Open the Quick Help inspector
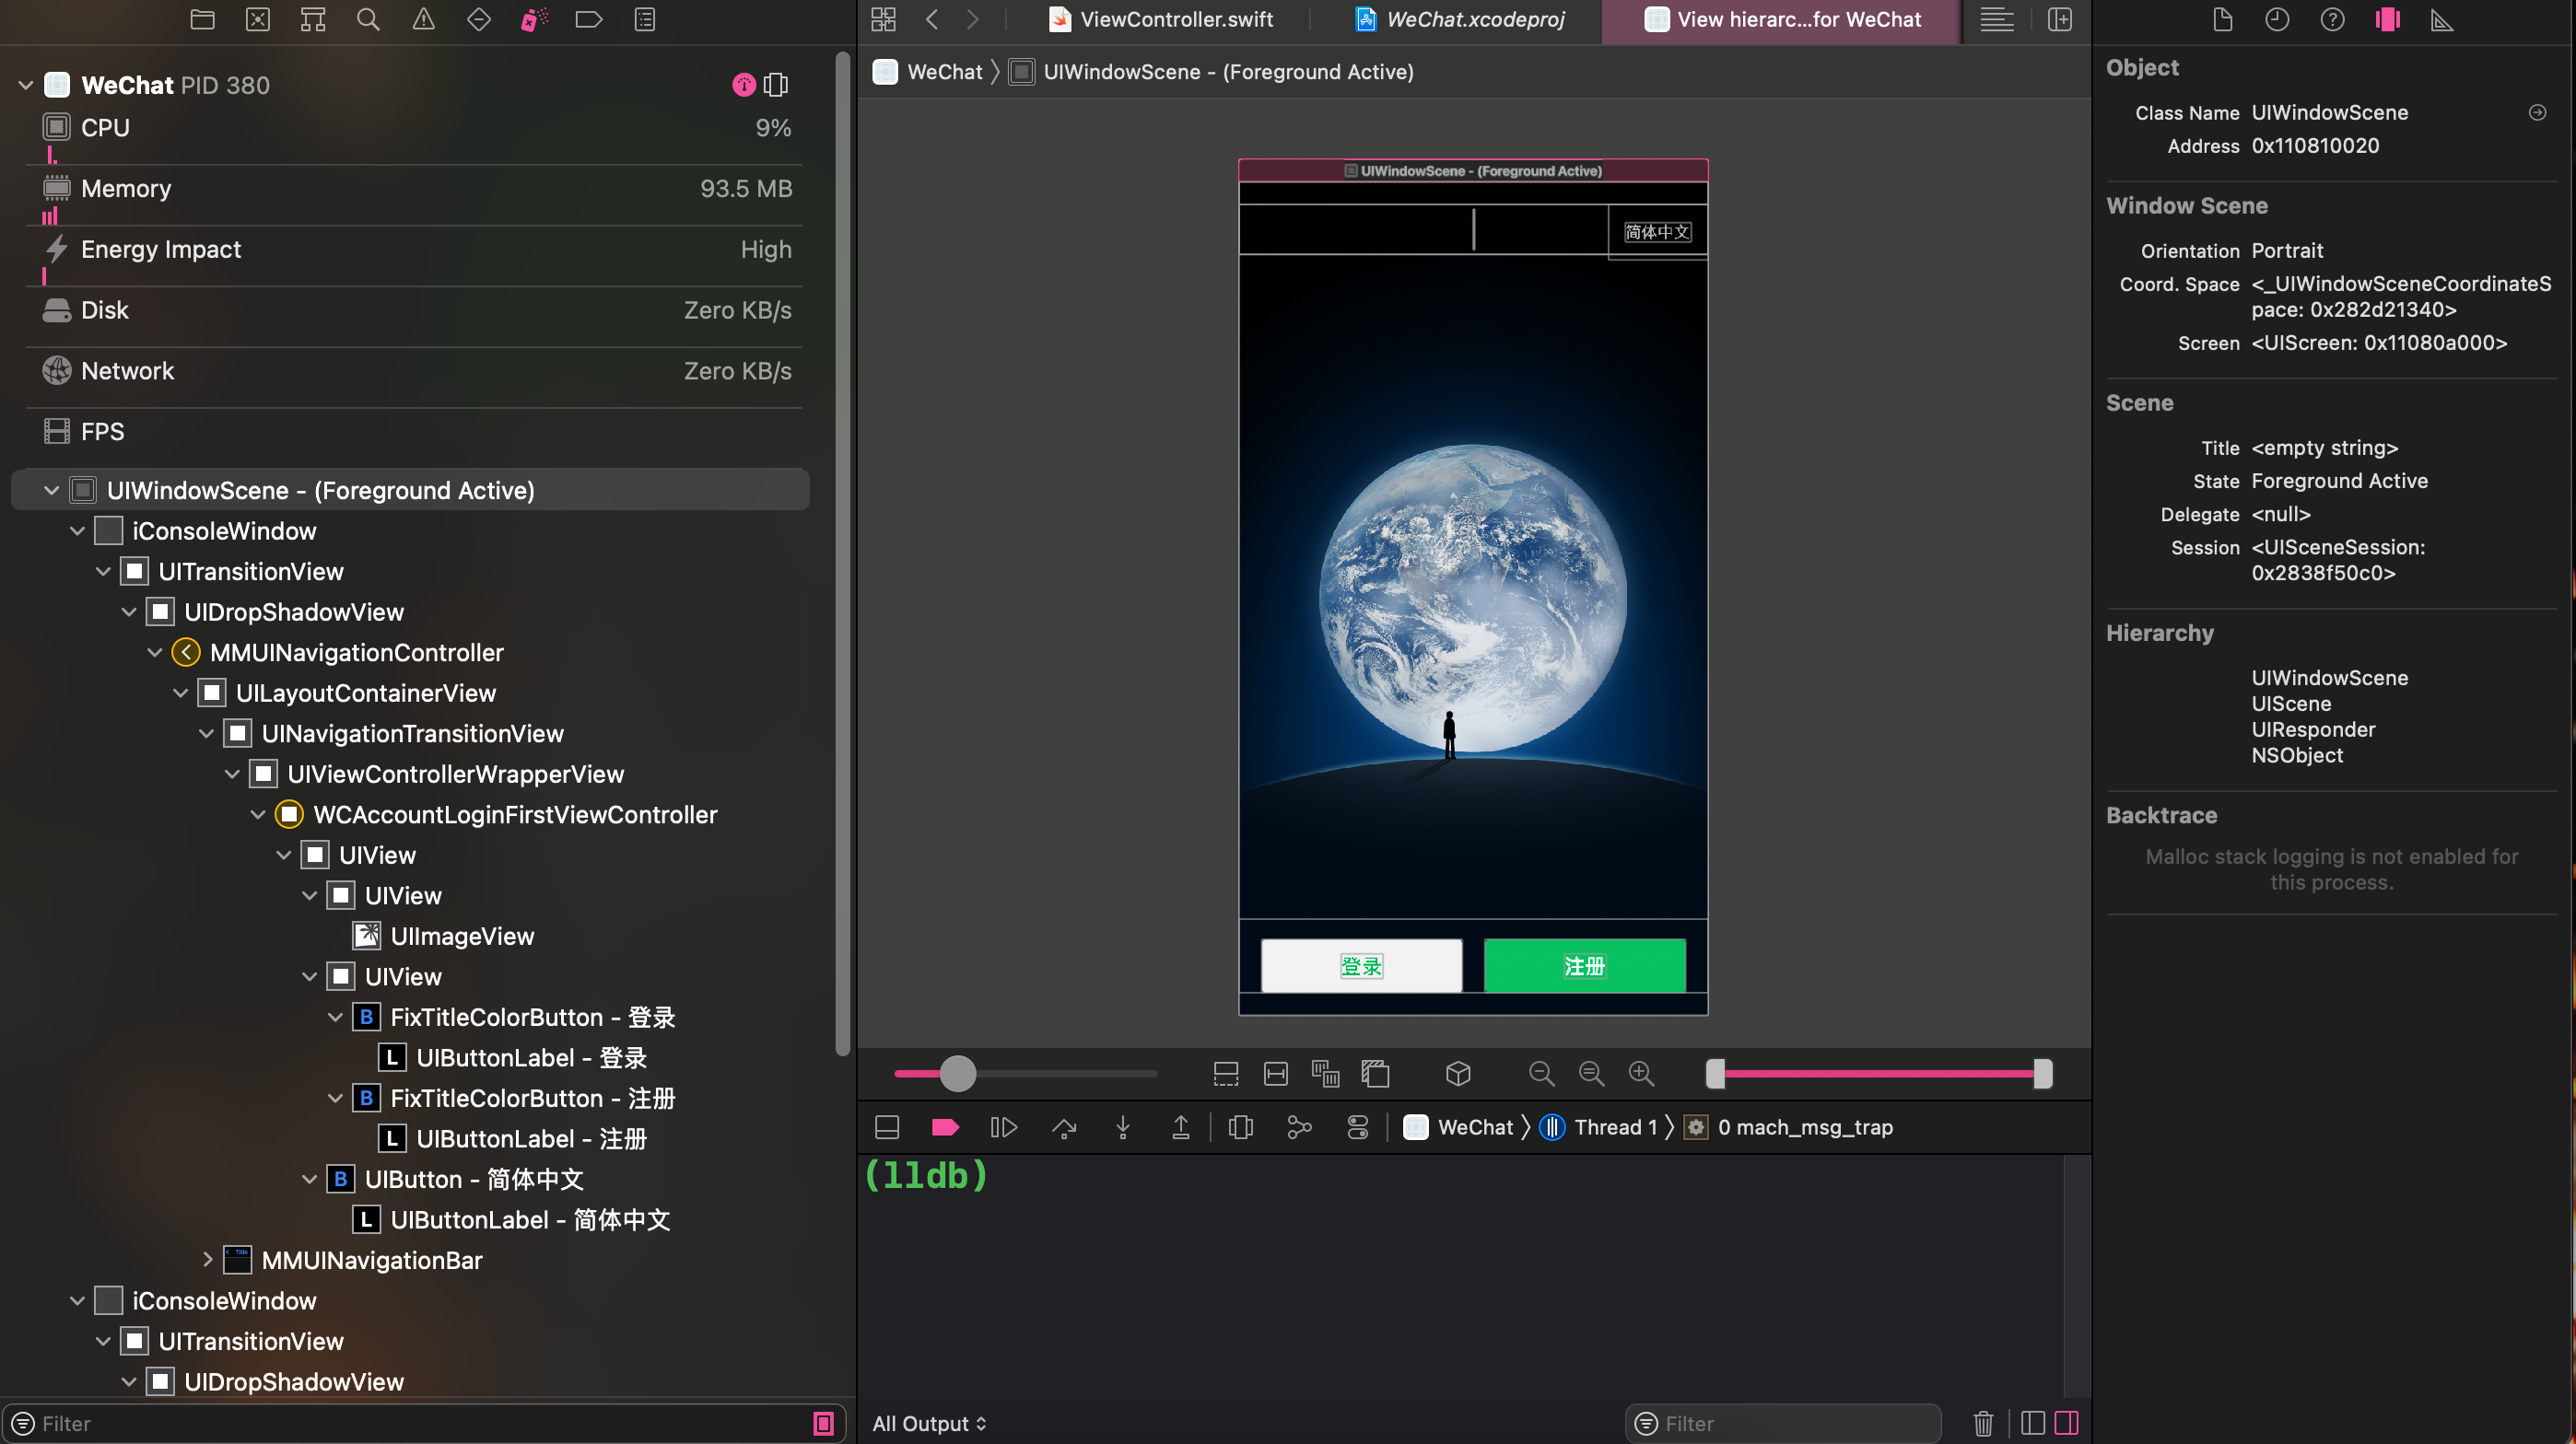This screenshot has height=1444, width=2576. (2332, 19)
